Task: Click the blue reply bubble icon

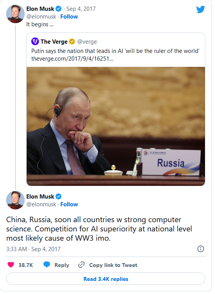Action: (x=47, y=265)
